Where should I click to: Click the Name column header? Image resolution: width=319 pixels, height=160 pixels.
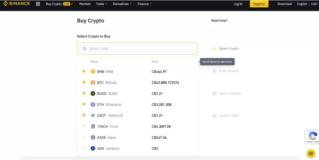(94, 62)
